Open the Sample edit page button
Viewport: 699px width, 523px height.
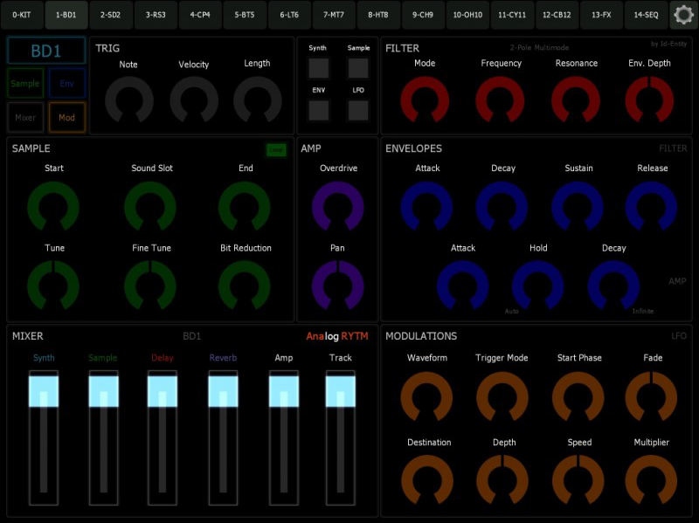(x=25, y=83)
